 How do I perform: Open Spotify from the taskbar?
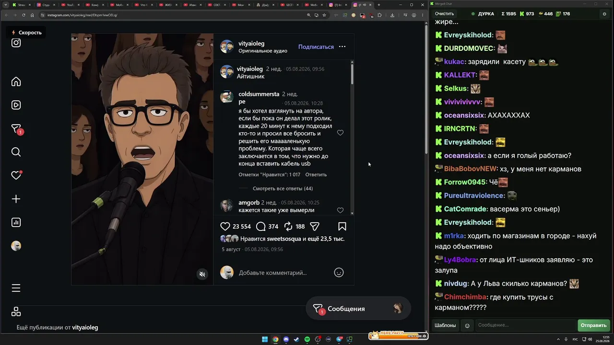(x=307, y=340)
